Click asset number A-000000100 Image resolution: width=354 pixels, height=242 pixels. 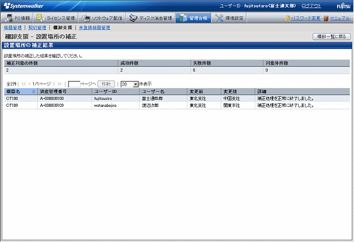click(x=52, y=99)
